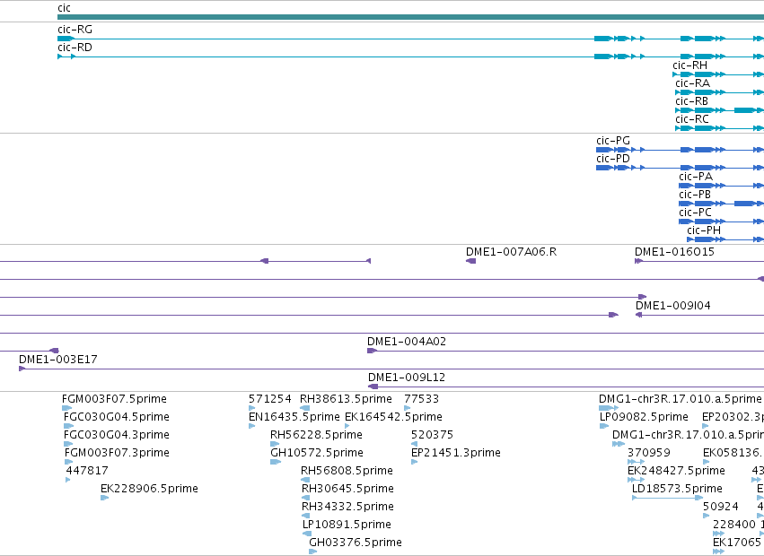The width and height of the screenshot is (764, 556).
Task: Click the DME1-016O15 clone label
Action: point(674,252)
